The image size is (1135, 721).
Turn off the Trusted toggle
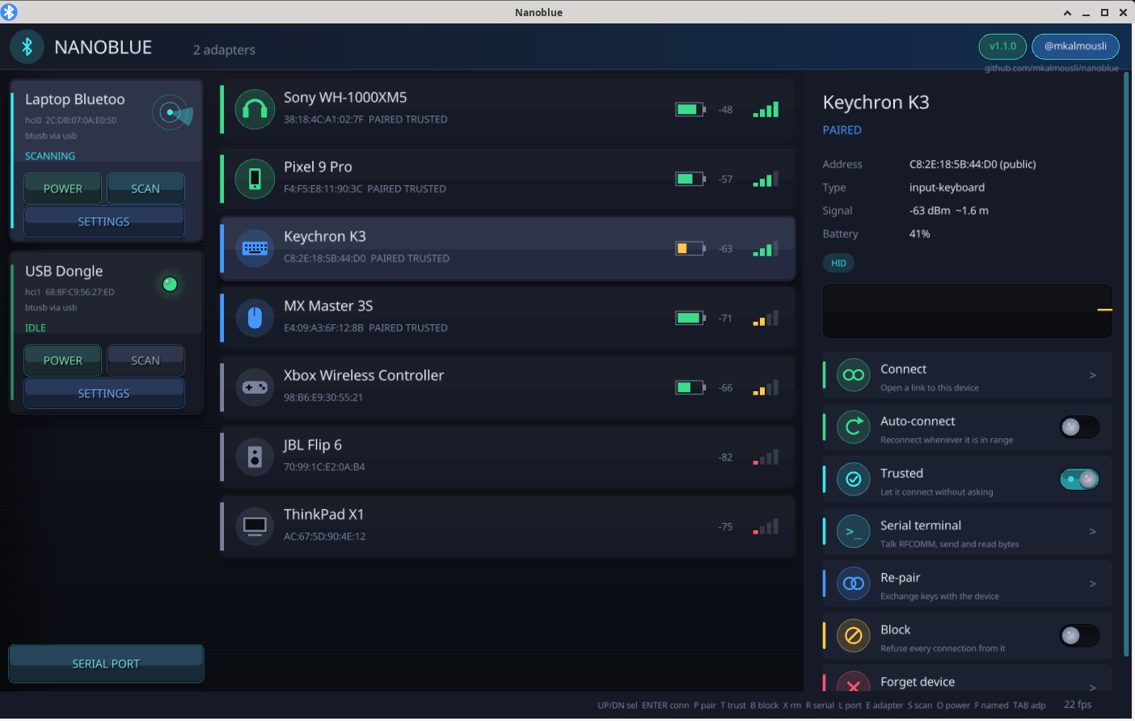click(x=1079, y=479)
